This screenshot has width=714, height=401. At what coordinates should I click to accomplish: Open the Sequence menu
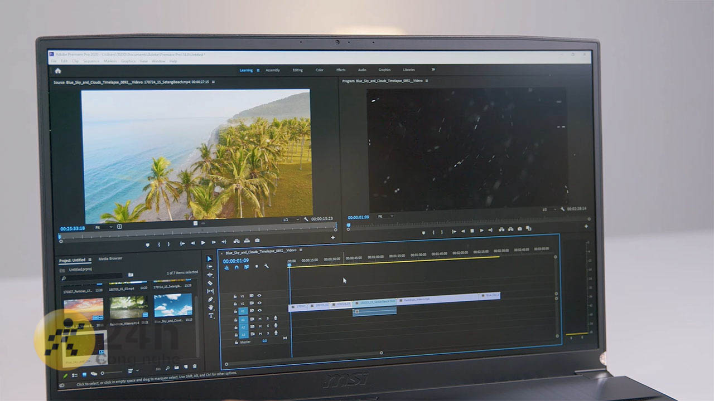click(x=91, y=61)
